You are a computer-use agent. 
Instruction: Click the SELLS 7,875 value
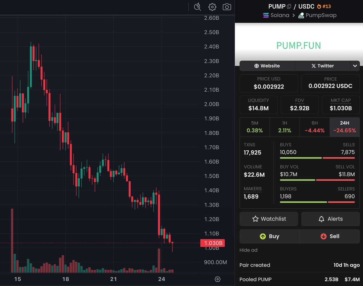tap(348, 152)
